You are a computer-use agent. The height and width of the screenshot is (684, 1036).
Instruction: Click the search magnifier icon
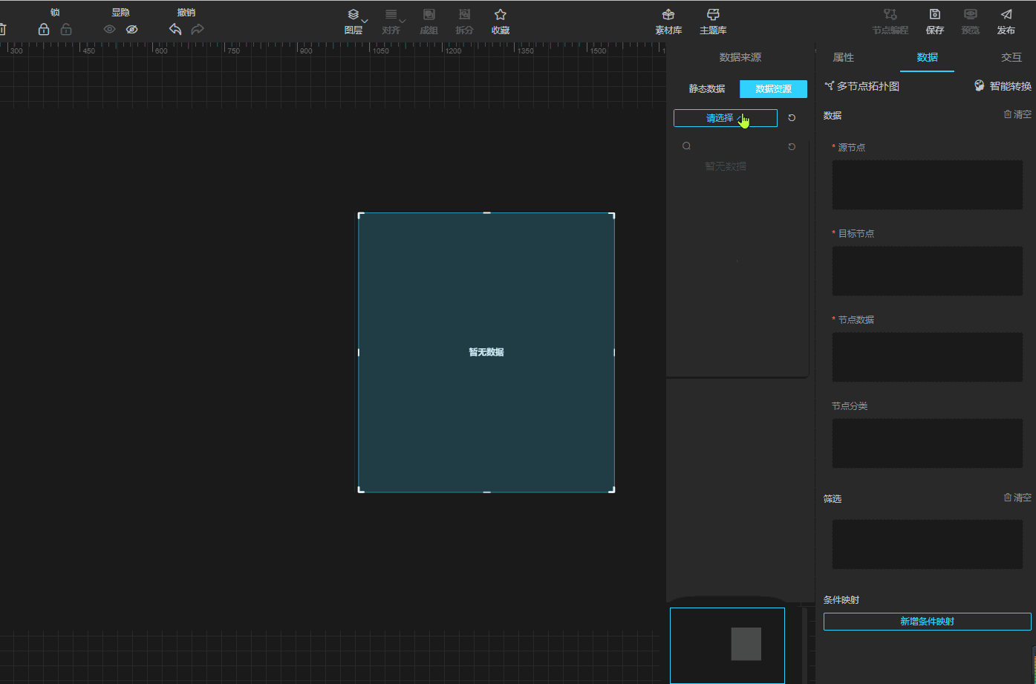(x=687, y=146)
